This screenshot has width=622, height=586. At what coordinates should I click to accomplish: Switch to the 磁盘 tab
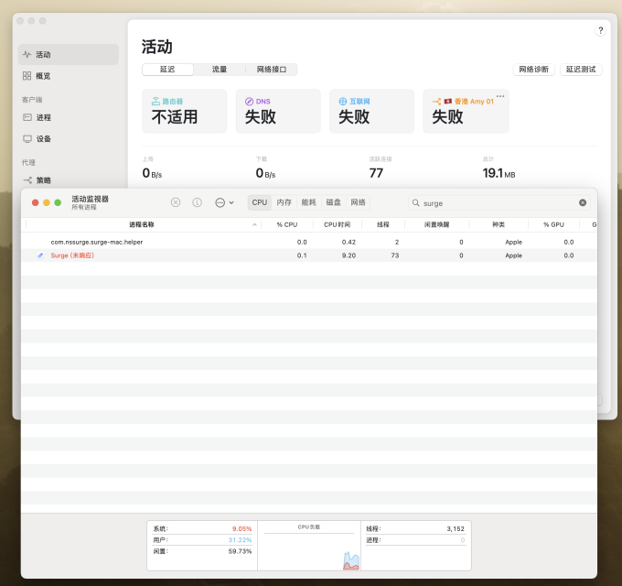click(333, 202)
